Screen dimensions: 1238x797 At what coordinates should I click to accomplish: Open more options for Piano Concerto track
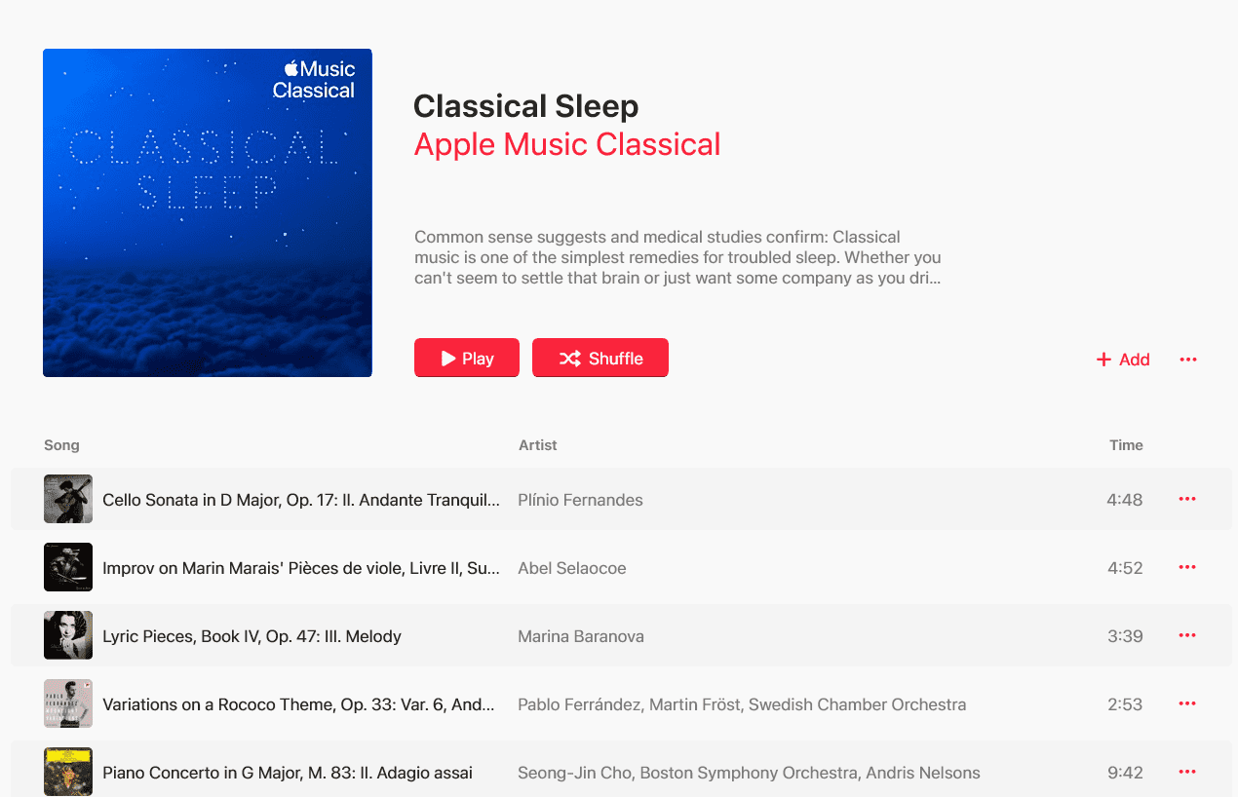[x=1186, y=772]
